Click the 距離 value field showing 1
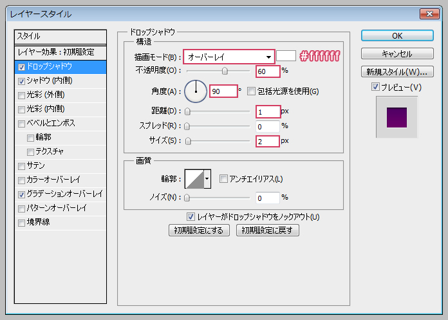448x320 pixels. click(268, 112)
